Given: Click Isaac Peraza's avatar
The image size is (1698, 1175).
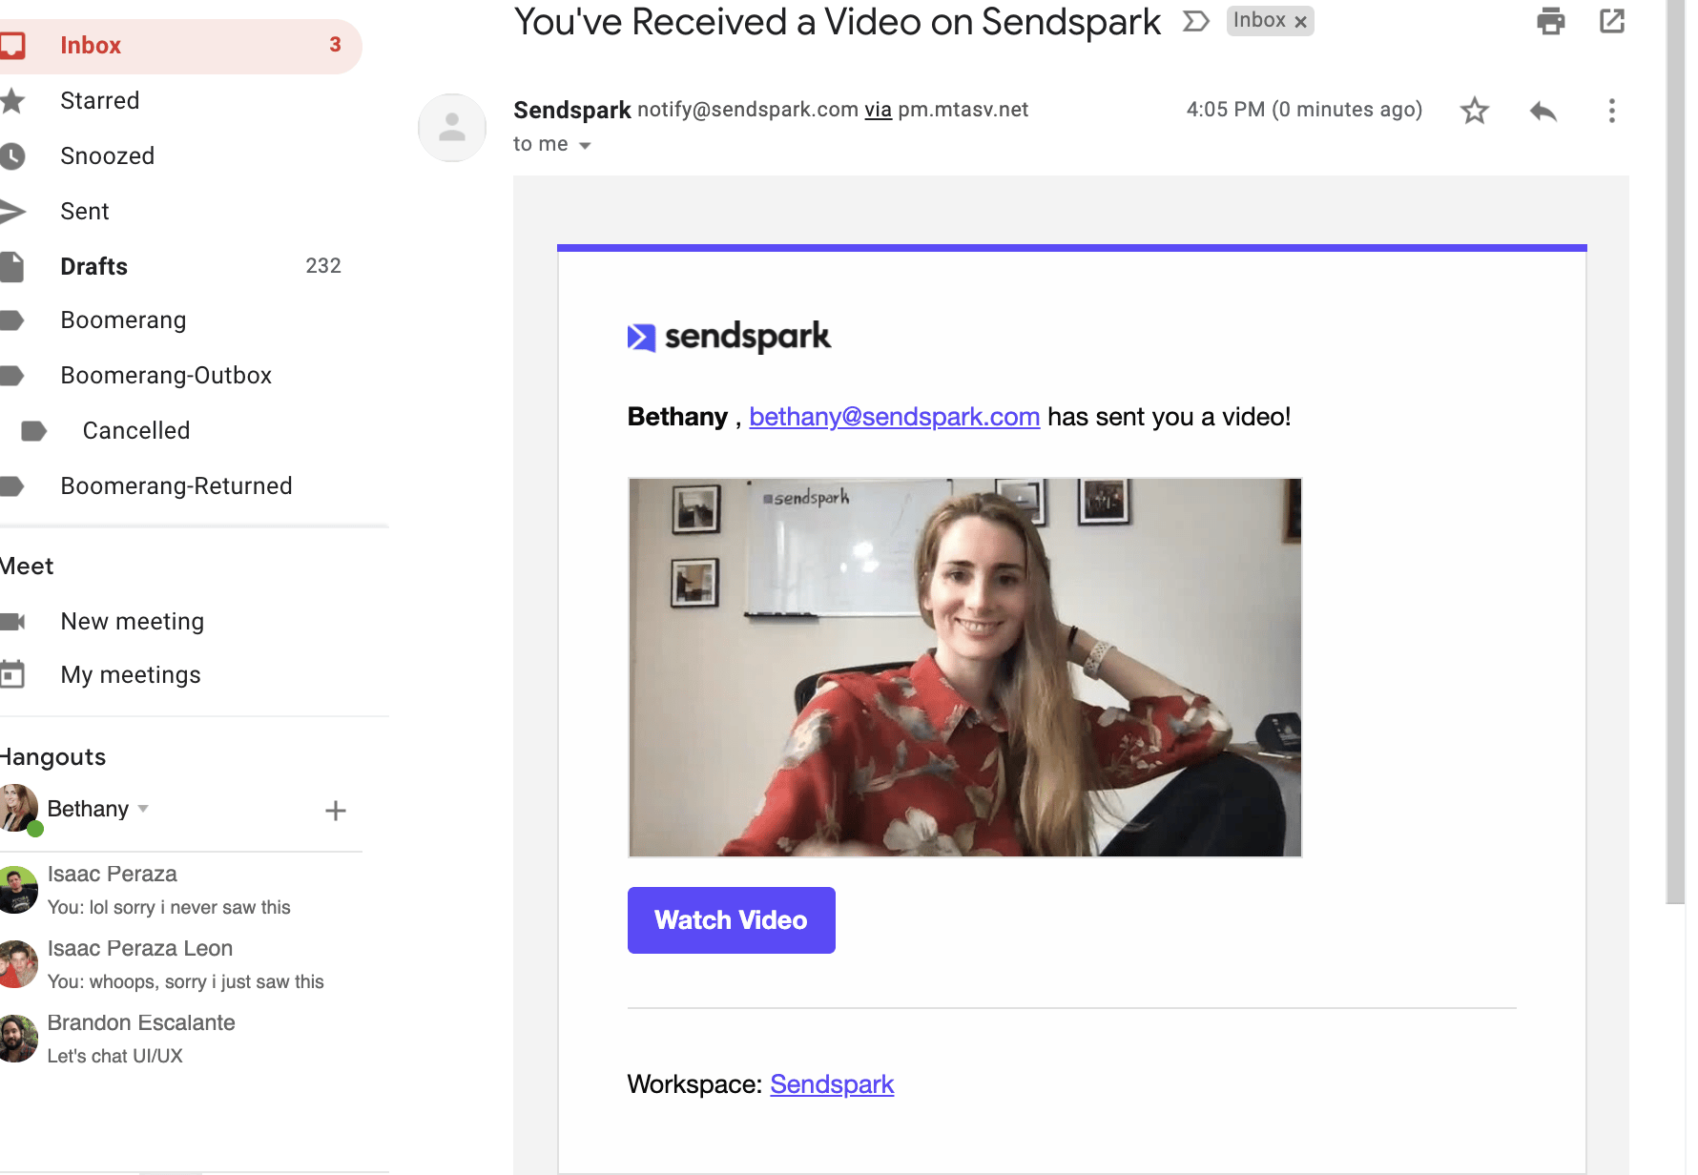Looking at the screenshot, I should point(17,890).
